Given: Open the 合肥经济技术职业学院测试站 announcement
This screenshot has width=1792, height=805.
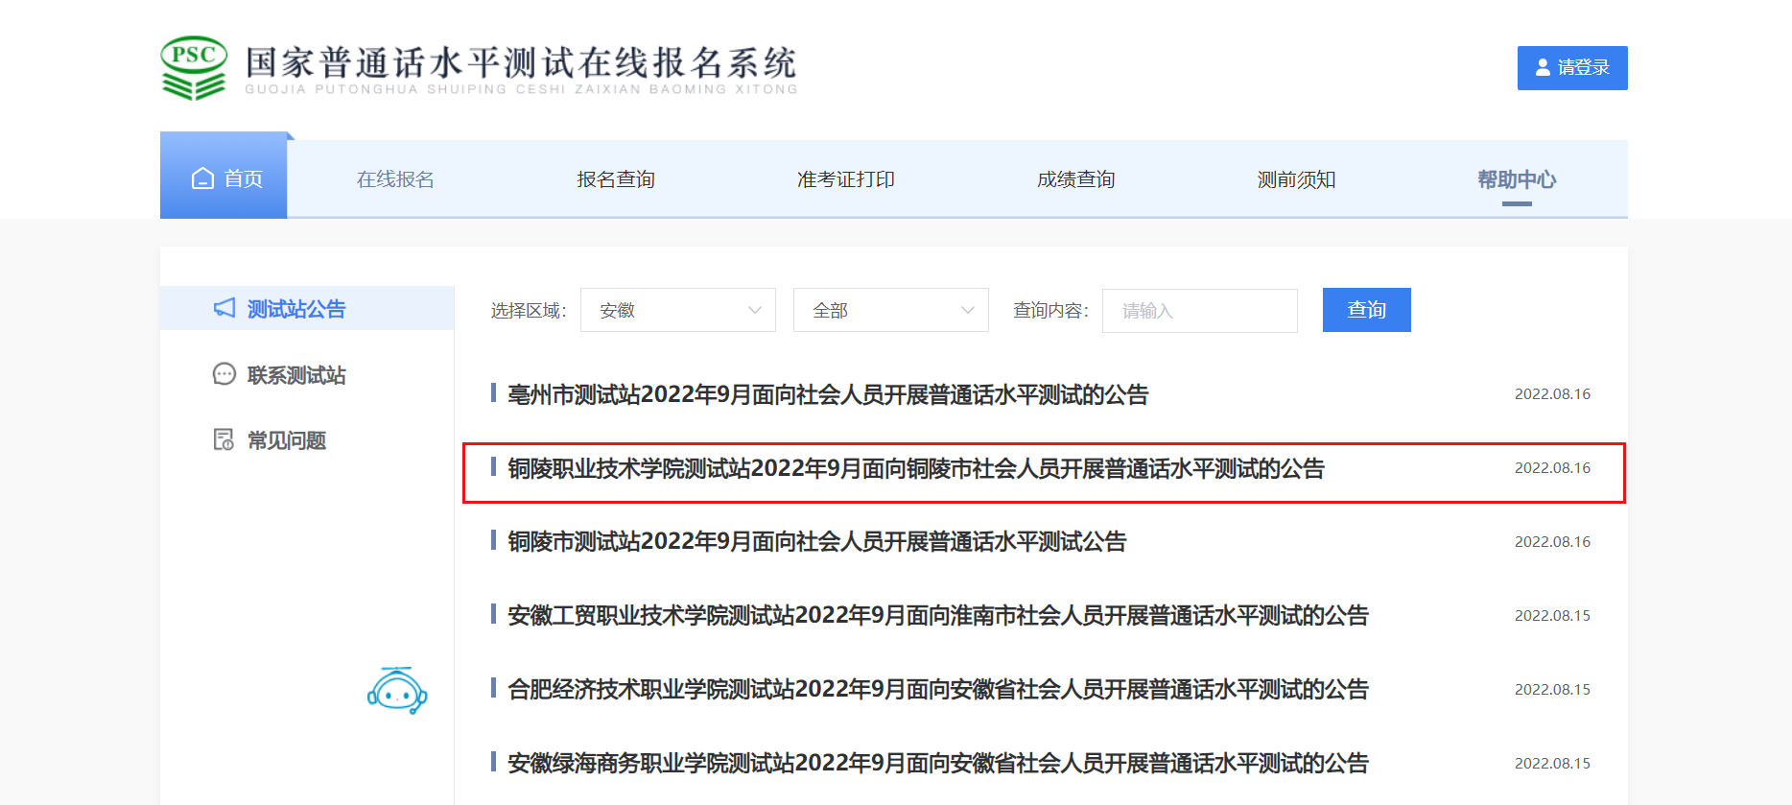Looking at the screenshot, I should 938,690.
